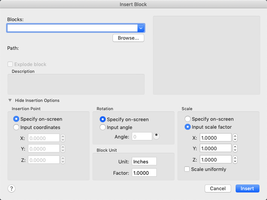Click the Block Unit Factor field

coord(144,173)
